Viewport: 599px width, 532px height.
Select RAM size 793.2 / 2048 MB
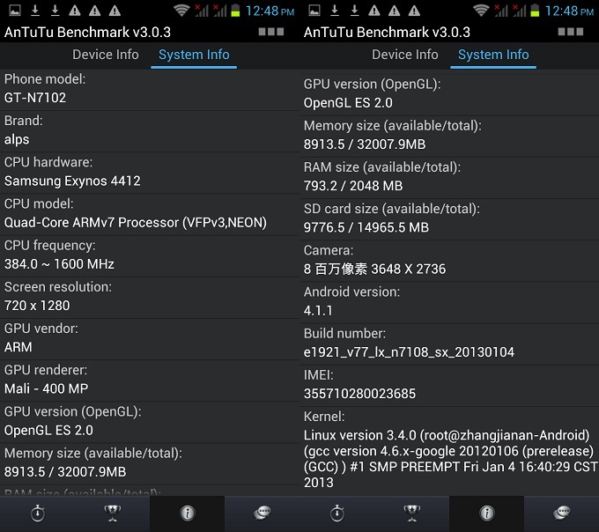click(353, 186)
